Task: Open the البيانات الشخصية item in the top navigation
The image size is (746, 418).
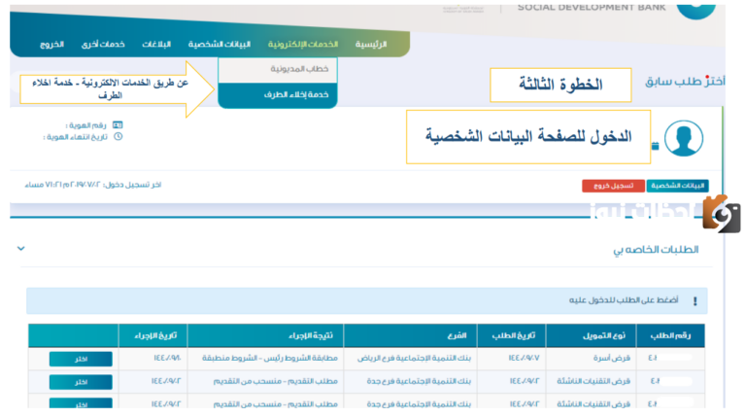Action: (x=220, y=45)
